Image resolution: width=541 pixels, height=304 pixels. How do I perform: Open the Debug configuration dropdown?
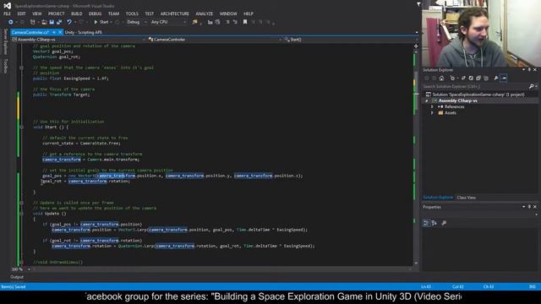coord(136,22)
